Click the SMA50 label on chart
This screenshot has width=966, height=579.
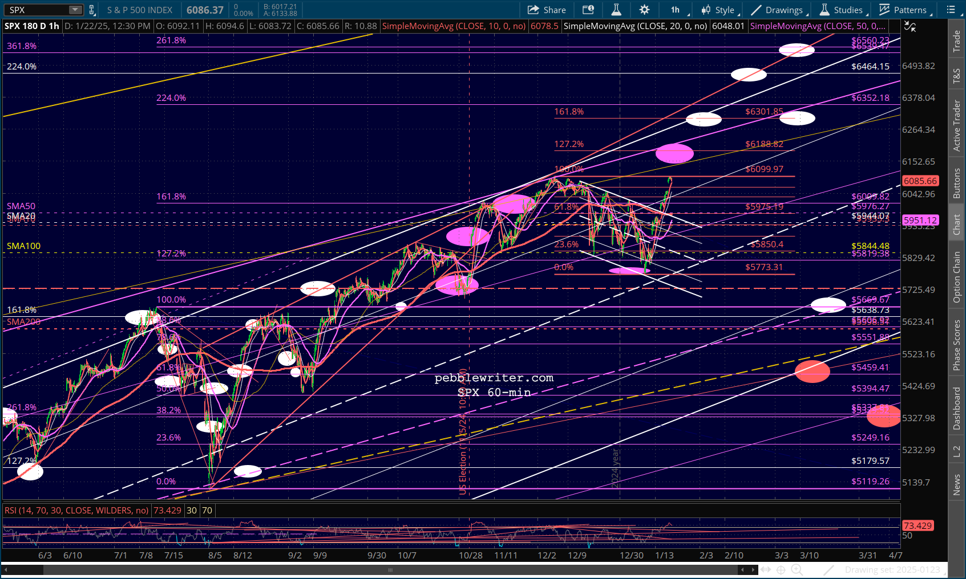[x=21, y=206]
